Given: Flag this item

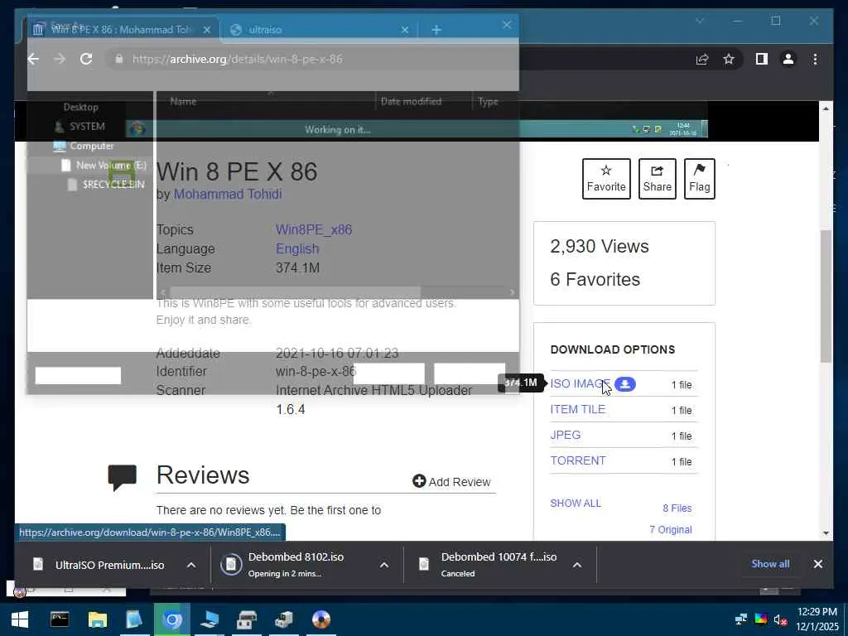Looking at the screenshot, I should [699, 179].
